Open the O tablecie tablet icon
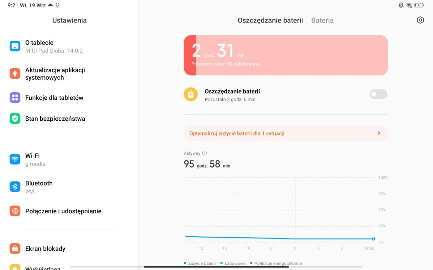 [x=15, y=46]
